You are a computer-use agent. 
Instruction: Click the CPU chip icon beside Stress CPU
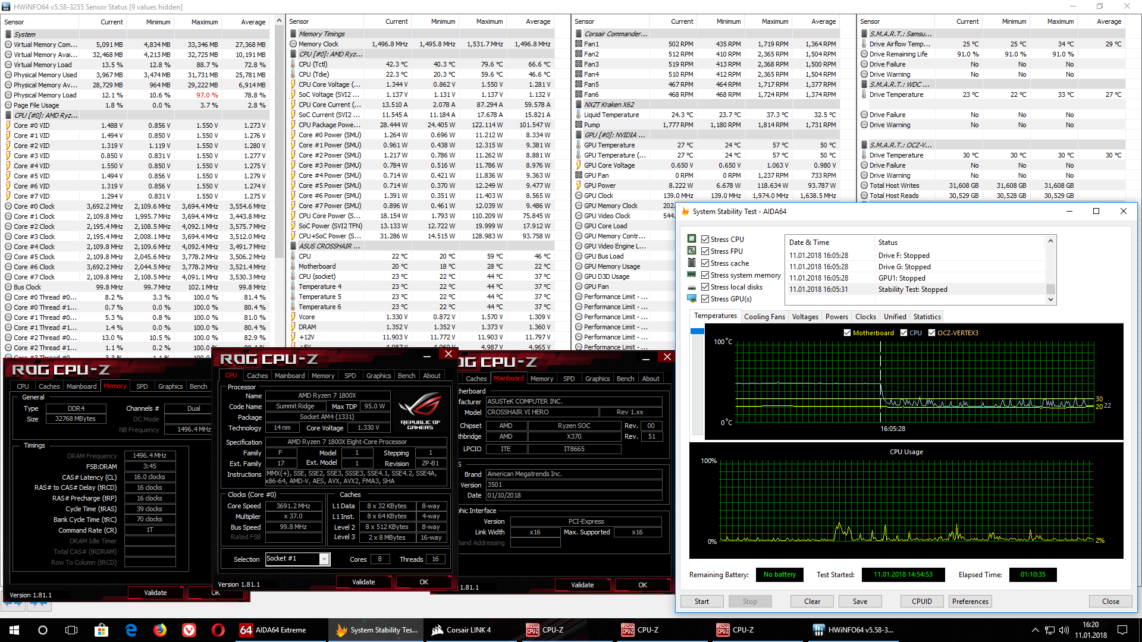click(x=691, y=239)
